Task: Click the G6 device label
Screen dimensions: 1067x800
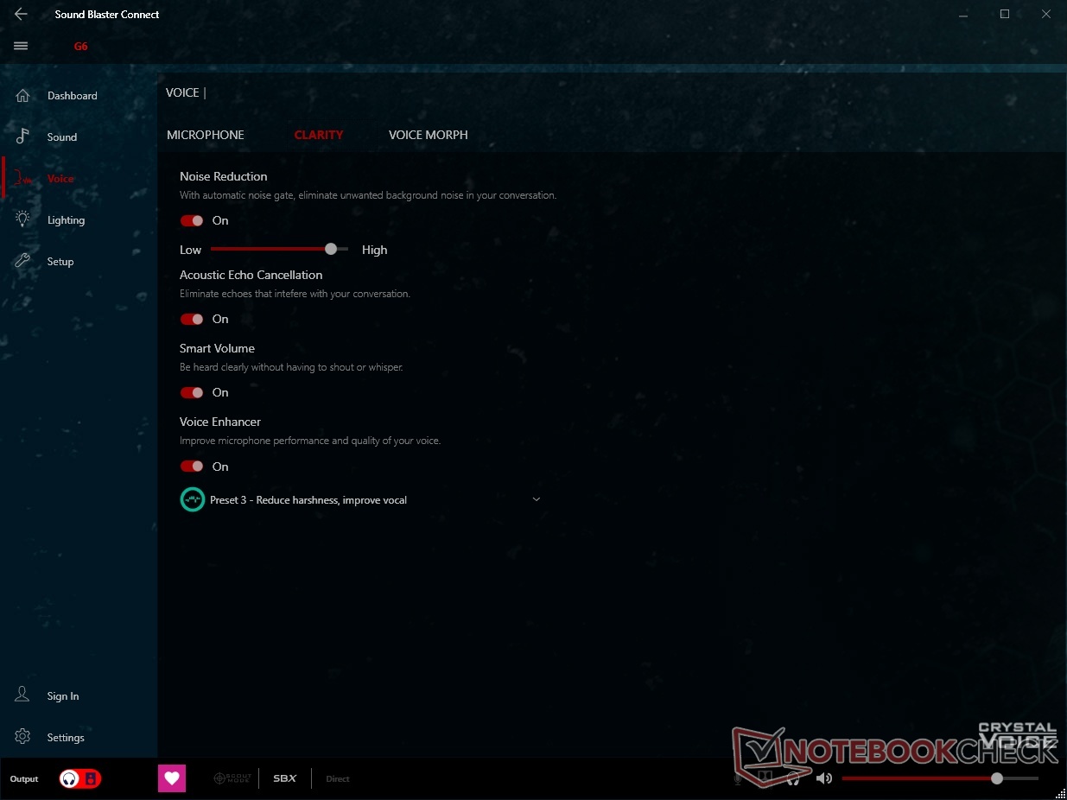Action: (x=80, y=47)
